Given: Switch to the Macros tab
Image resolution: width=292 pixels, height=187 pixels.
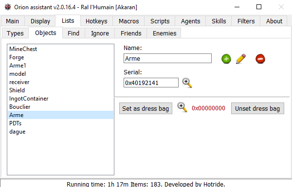Looking at the screenshot, I should point(128,21).
